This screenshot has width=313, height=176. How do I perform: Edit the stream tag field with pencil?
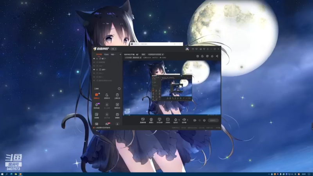(155, 54)
